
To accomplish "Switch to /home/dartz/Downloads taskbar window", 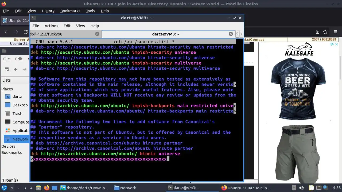I will 85,188.
